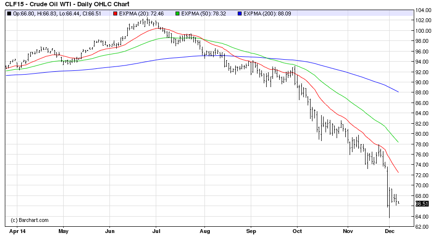Click the right end of the red 20 EXPMA line
Viewport: 434px width, 246px height.
(398, 172)
